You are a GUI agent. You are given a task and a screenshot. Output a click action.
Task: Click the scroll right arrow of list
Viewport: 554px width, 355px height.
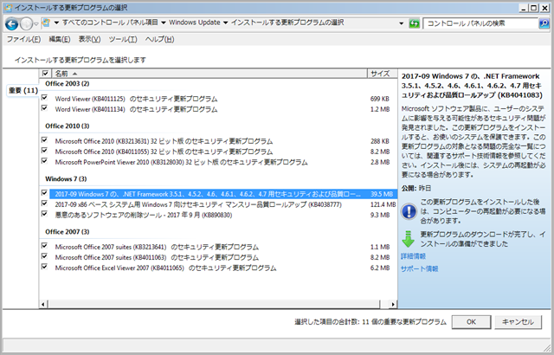pos(393,304)
